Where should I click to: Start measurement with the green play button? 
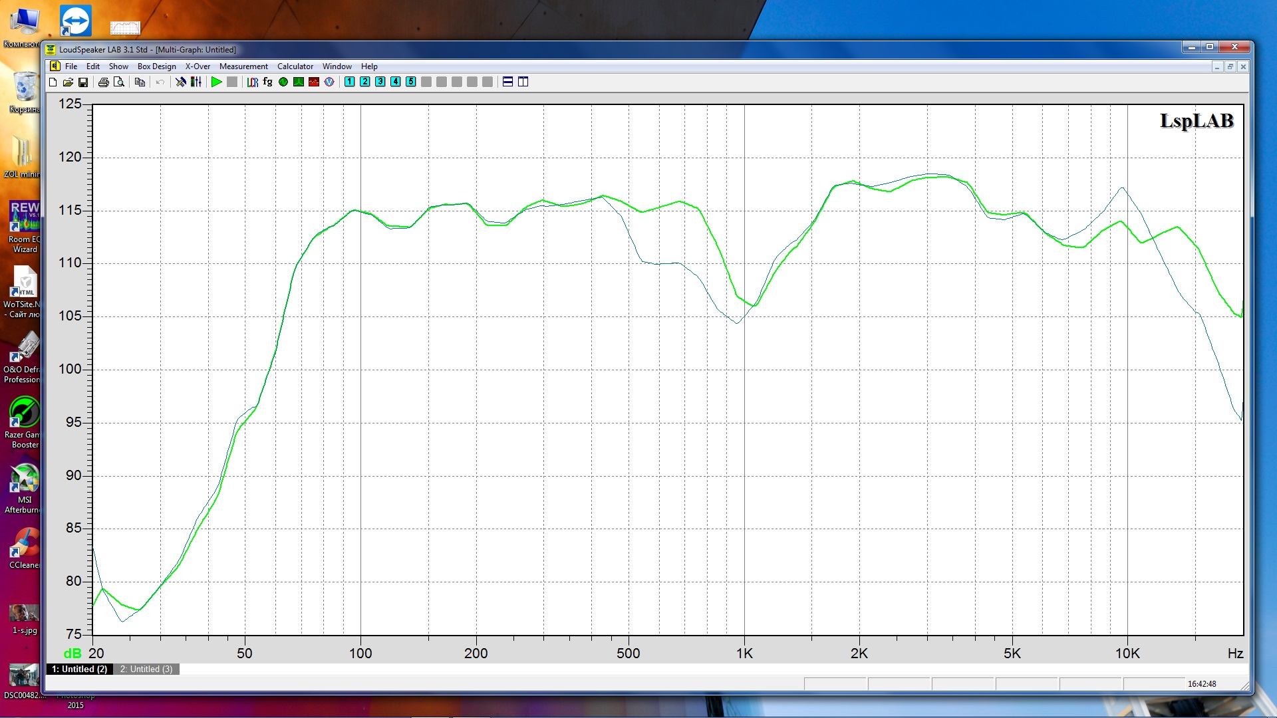(x=216, y=82)
